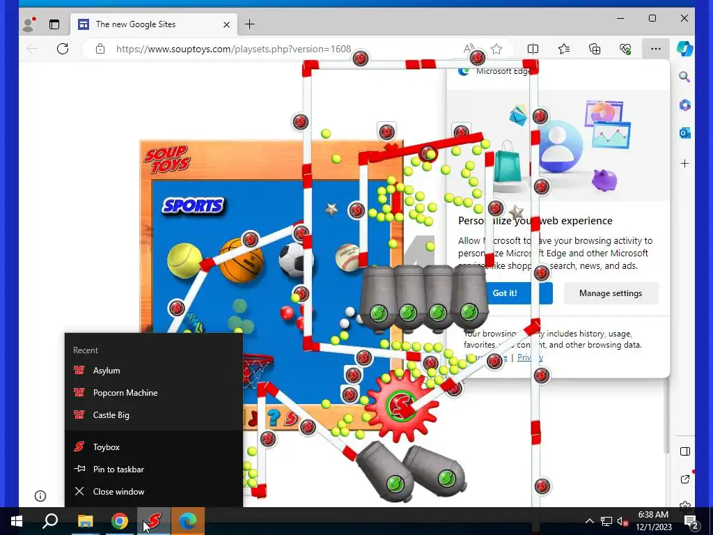Click the muted volume tray icon
This screenshot has width=713, height=535.
623,521
